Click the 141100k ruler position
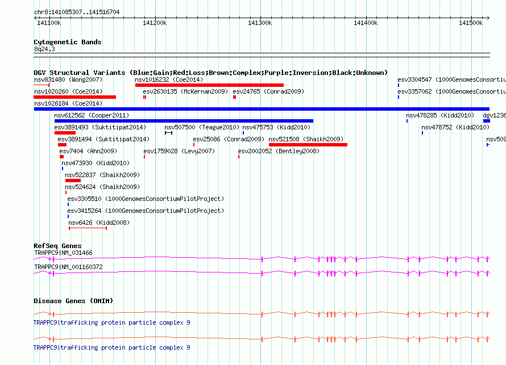The image size is (506, 365). (49, 23)
